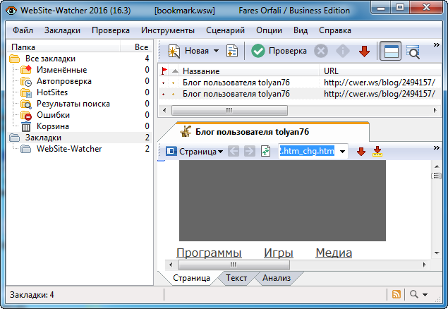This screenshot has height=309, width=448.
Task: Click the Программы link on the page
Action: 209,253
